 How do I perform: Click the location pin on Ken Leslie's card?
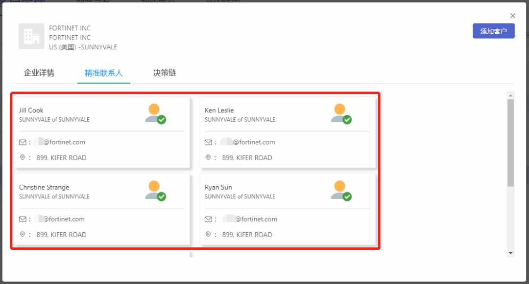point(208,157)
